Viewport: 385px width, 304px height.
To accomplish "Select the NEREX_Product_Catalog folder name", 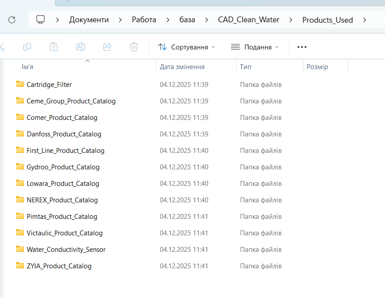I will [x=62, y=200].
